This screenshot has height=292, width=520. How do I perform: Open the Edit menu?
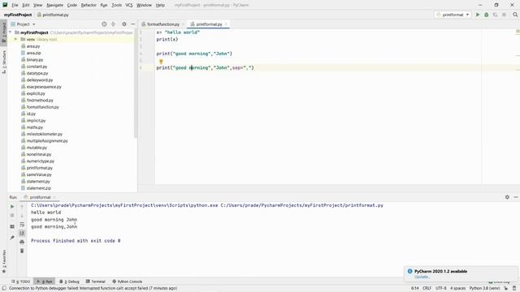(26, 5)
